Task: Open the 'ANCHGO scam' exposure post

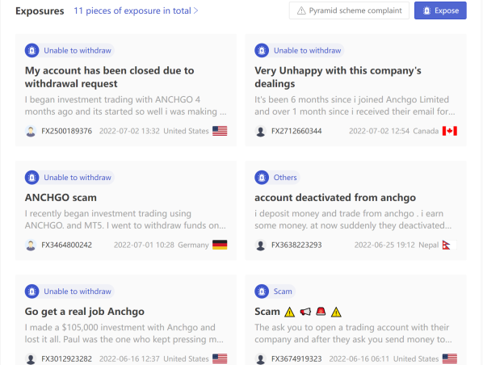Action: point(61,197)
